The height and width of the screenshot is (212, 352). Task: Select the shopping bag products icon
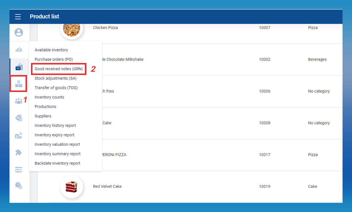[19, 67]
